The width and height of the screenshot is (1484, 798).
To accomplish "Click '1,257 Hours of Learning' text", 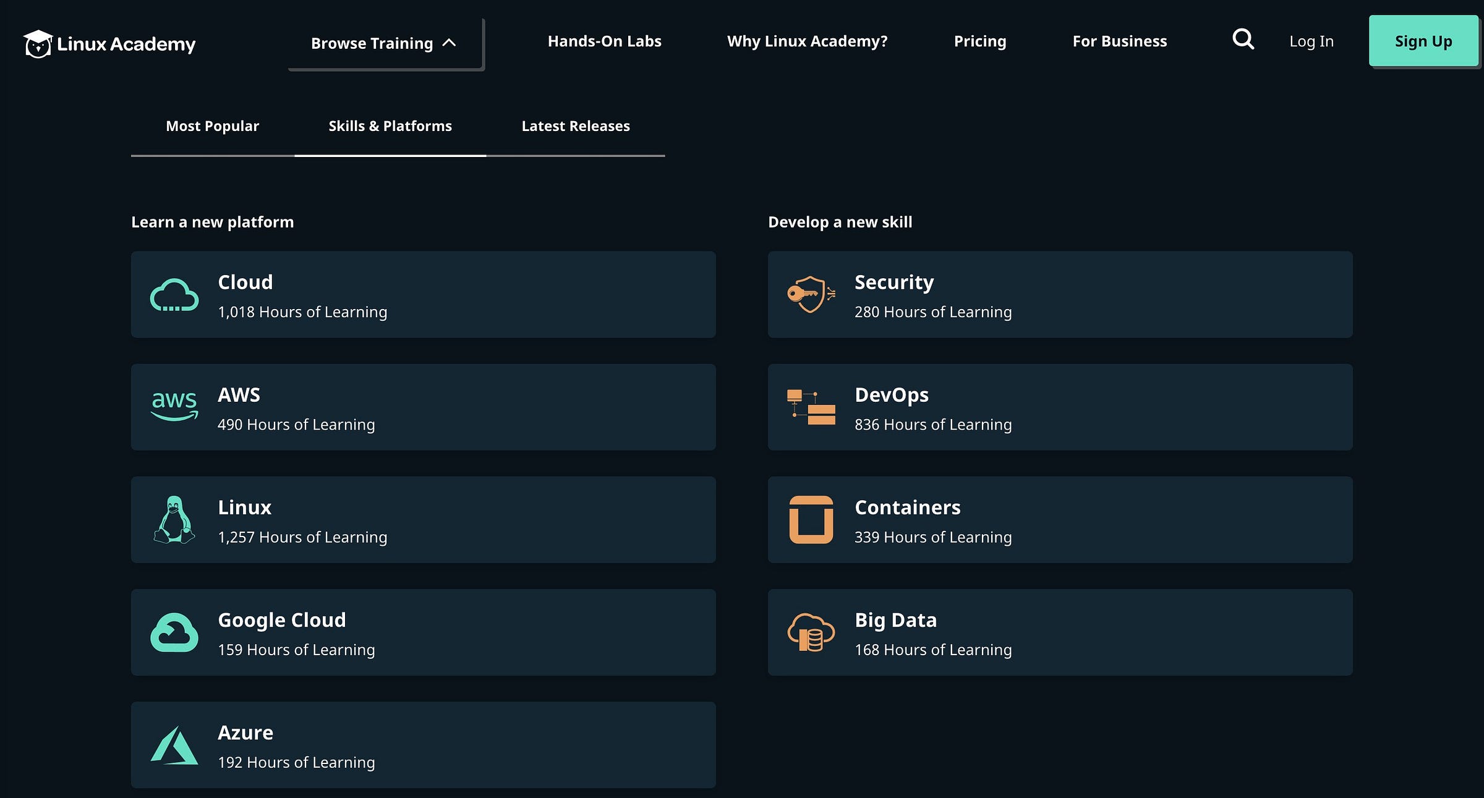I will [302, 537].
